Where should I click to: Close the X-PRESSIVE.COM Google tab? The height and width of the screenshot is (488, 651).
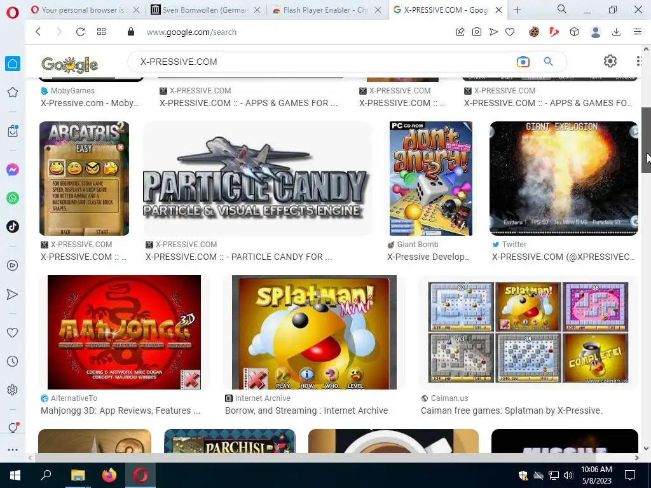click(x=498, y=10)
